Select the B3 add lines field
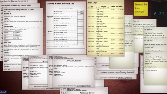 80,30
